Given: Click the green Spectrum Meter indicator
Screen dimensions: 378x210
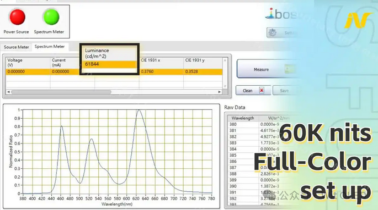Looking at the screenshot, I should 51,17.
